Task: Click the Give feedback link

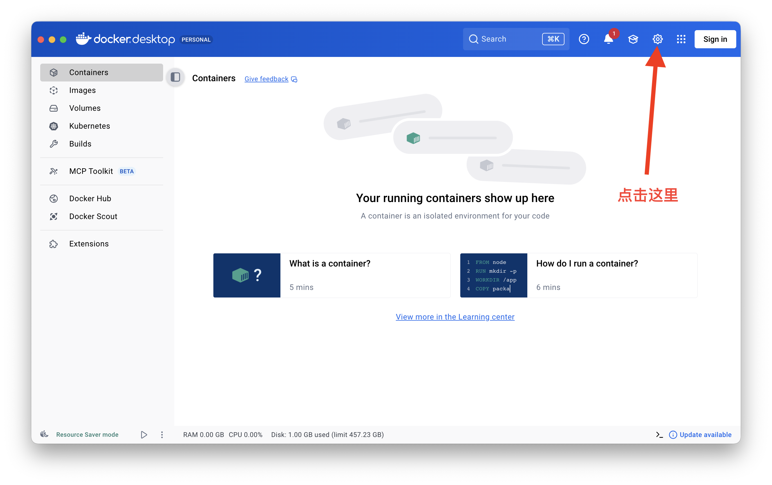Action: point(266,79)
